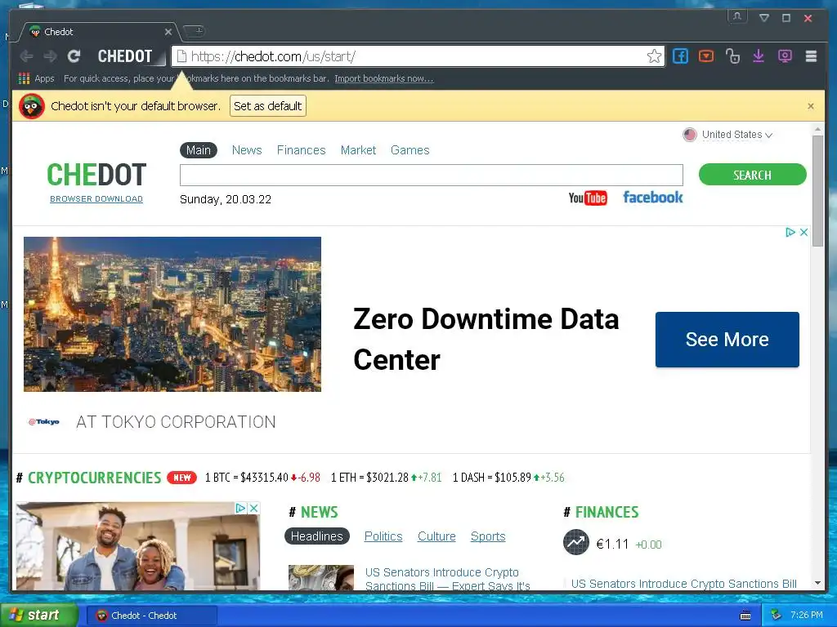Click the green SEARCH button
The width and height of the screenshot is (837, 627).
pos(752,175)
